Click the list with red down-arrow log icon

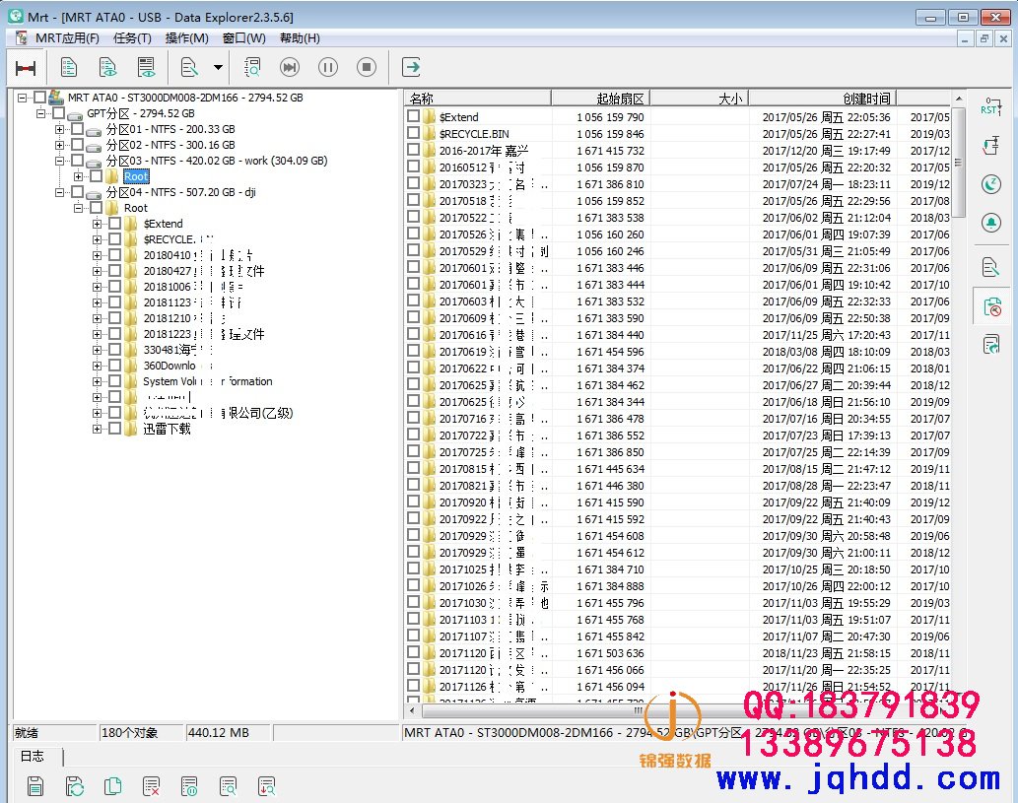(266, 786)
